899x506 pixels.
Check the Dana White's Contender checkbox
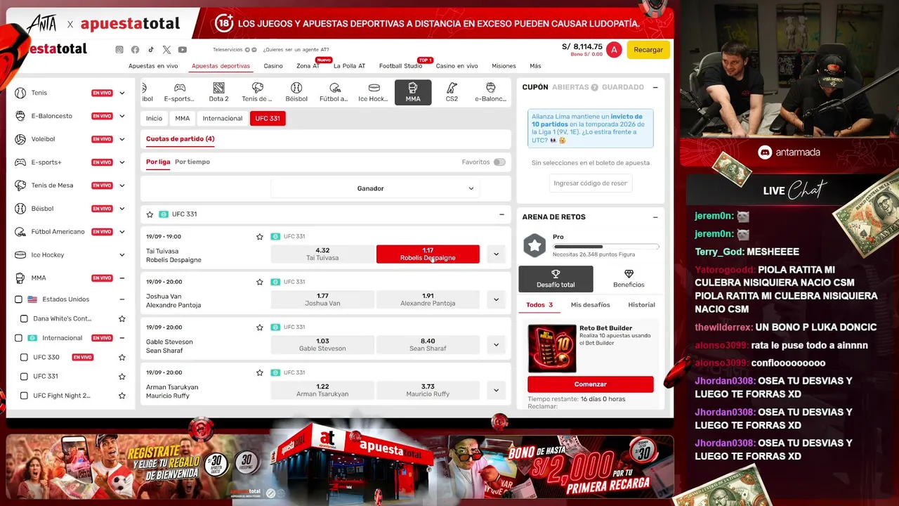click(24, 319)
